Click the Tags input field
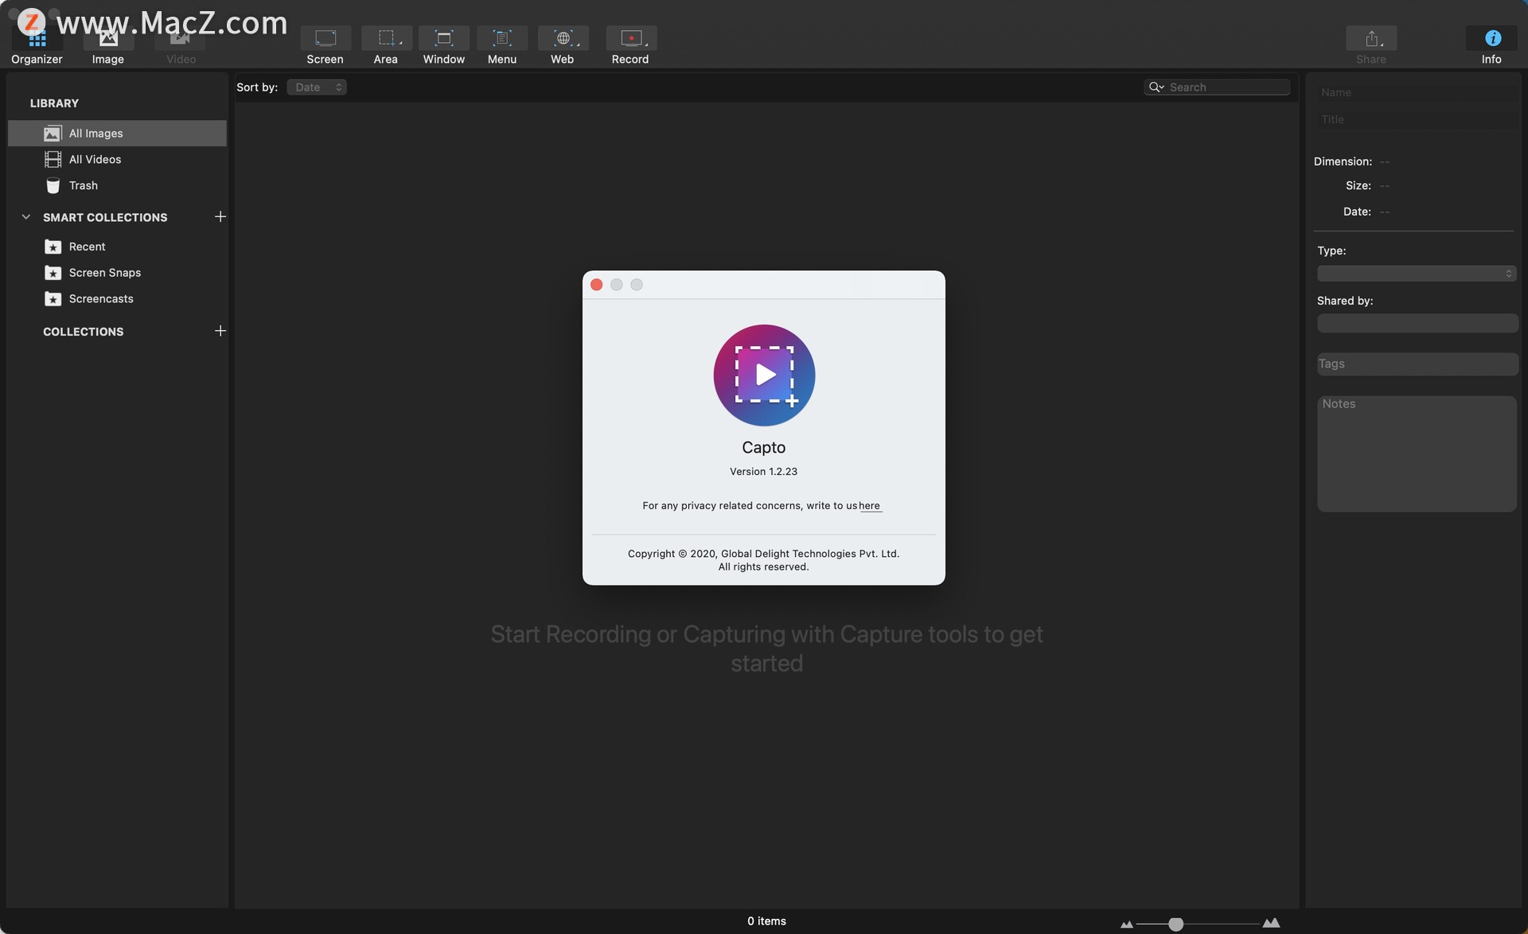 tap(1417, 364)
